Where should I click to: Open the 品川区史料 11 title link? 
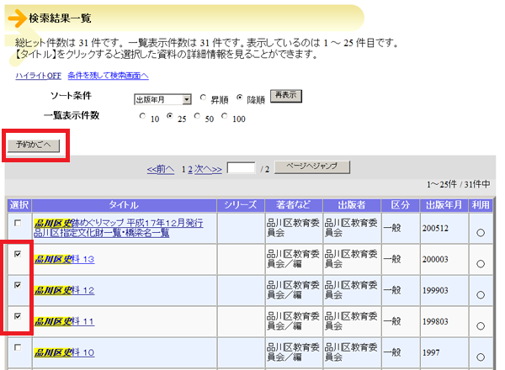(65, 321)
